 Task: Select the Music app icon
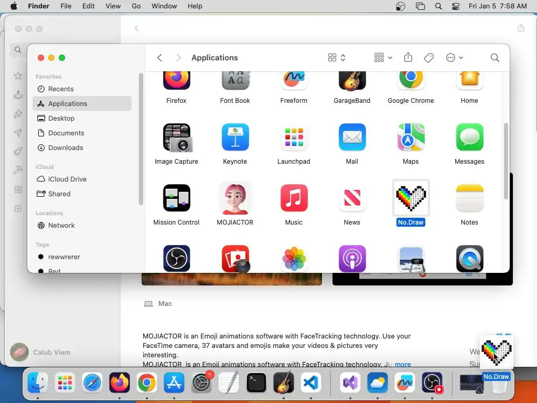294,198
